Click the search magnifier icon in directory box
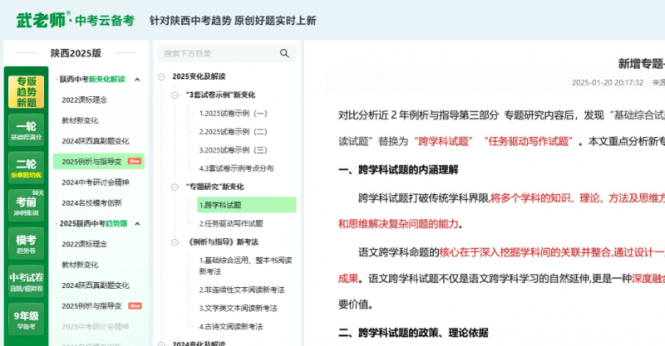The image size is (665, 346). [x=284, y=54]
